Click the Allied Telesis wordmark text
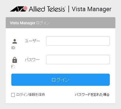Image resolution: width=121 pixels, height=109 pixels. [47, 9]
